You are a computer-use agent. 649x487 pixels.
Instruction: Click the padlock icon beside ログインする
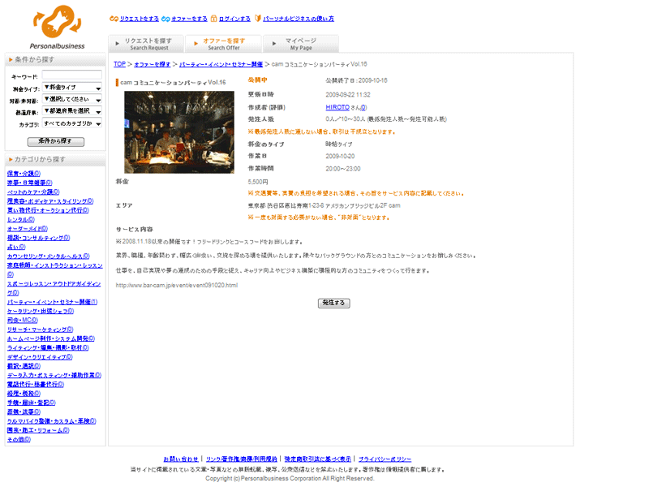[213, 19]
